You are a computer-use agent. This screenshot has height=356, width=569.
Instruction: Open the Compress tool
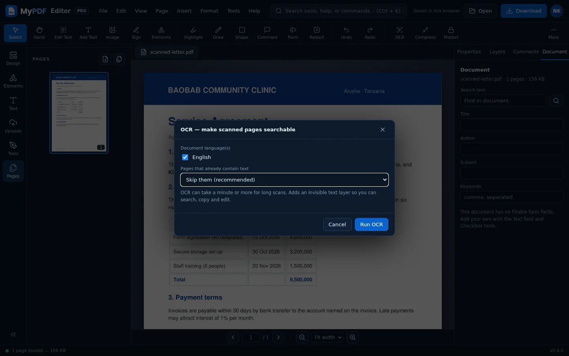[425, 33]
